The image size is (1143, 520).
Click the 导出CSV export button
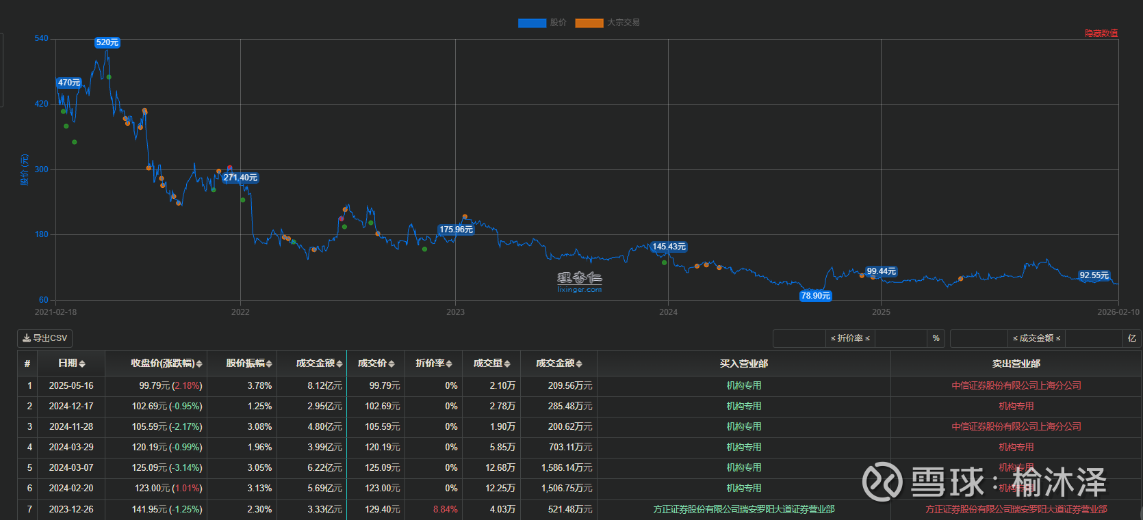[45, 338]
